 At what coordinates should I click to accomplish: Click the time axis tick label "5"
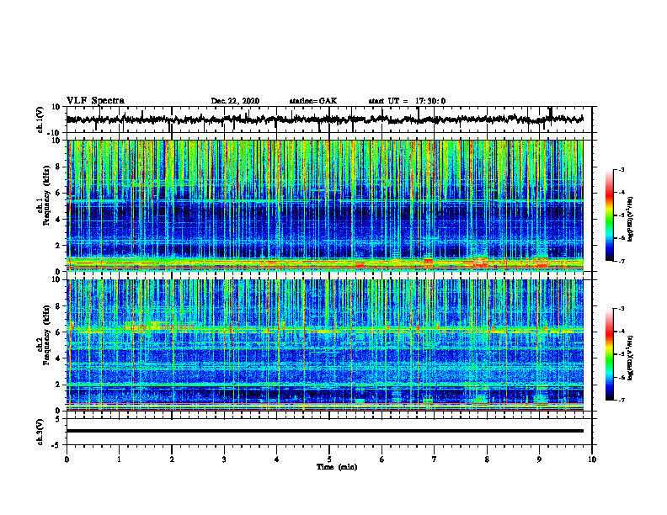pos(329,459)
